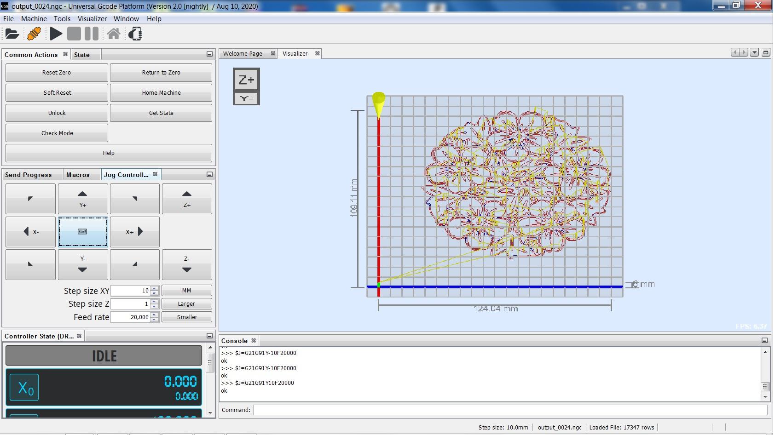This screenshot has height=435, width=775.
Task: Click the Y- view cube face
Action: click(246, 98)
